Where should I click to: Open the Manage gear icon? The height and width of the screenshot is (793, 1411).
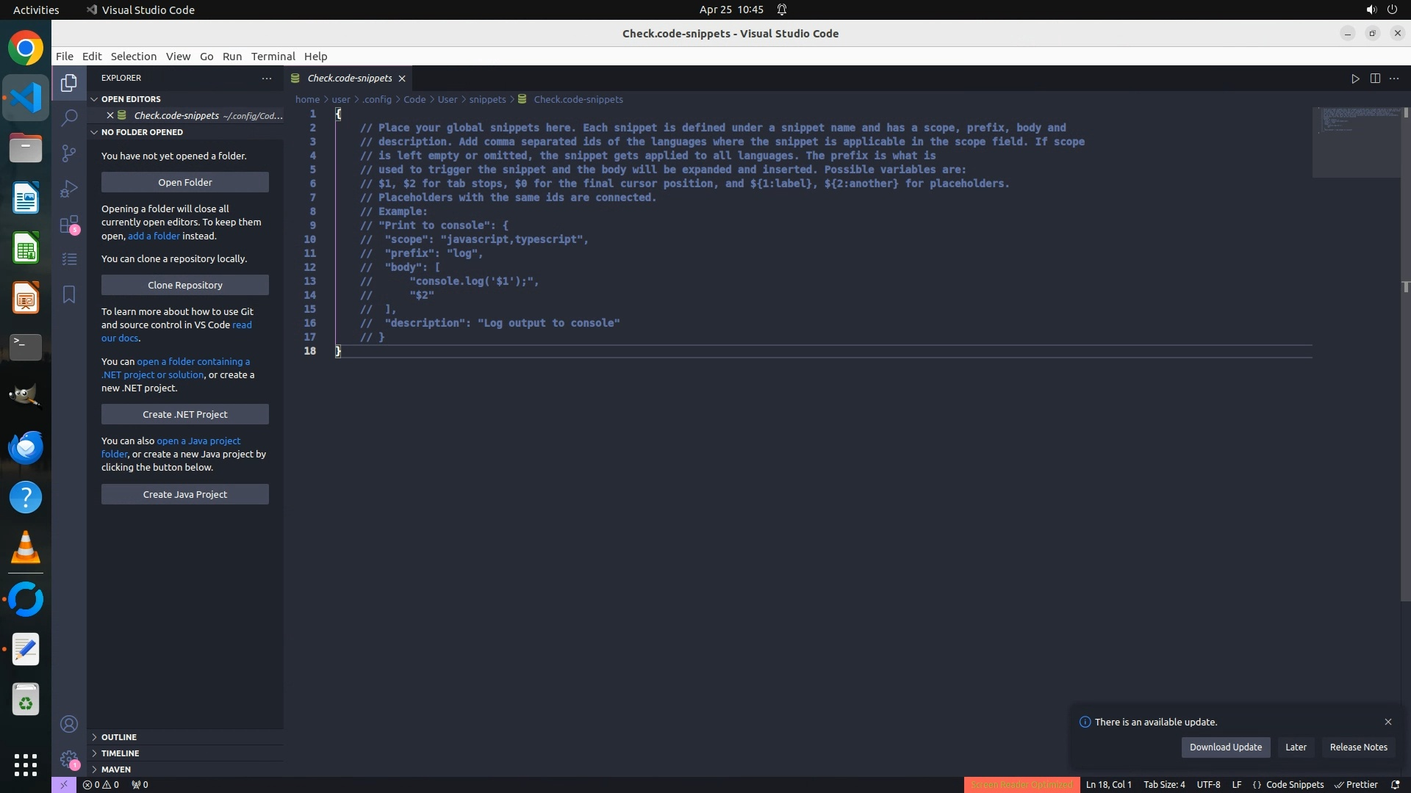pyautogui.click(x=69, y=759)
